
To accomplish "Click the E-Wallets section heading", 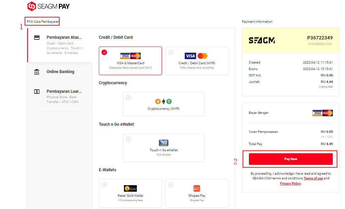I will 107,170.
